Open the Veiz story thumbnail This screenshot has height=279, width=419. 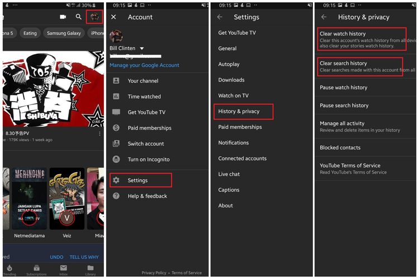pos(67,199)
